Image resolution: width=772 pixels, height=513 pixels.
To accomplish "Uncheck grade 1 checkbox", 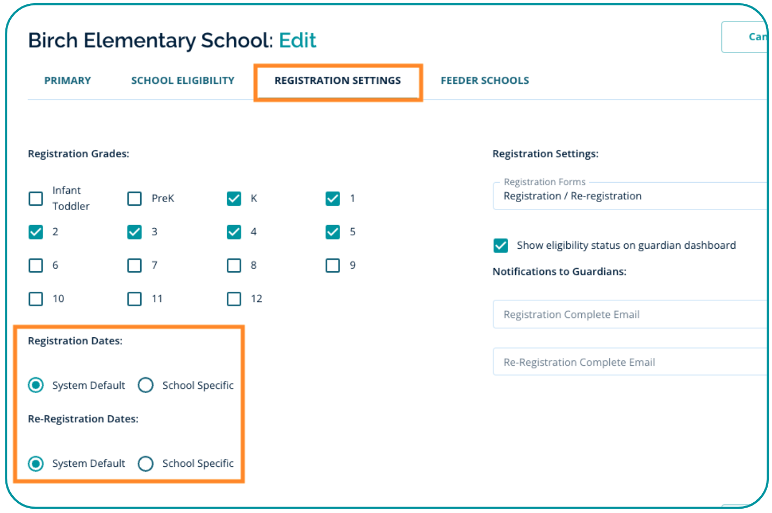I will pos(333,199).
